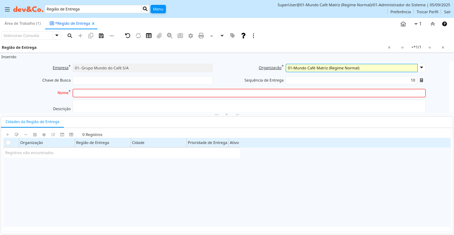Toggle grid view in main toolbar

tap(149, 36)
